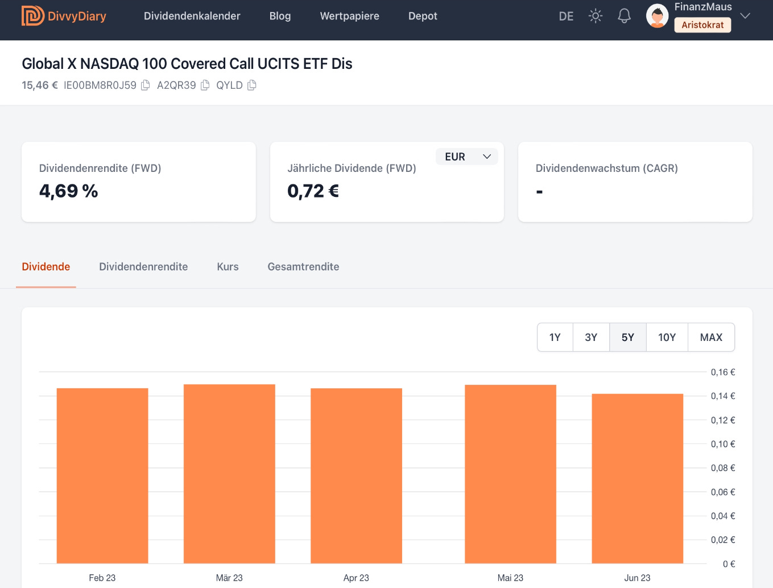Copy the ISIN IE00BM8R0J59
Screen dimensions: 773x588
[146, 85]
